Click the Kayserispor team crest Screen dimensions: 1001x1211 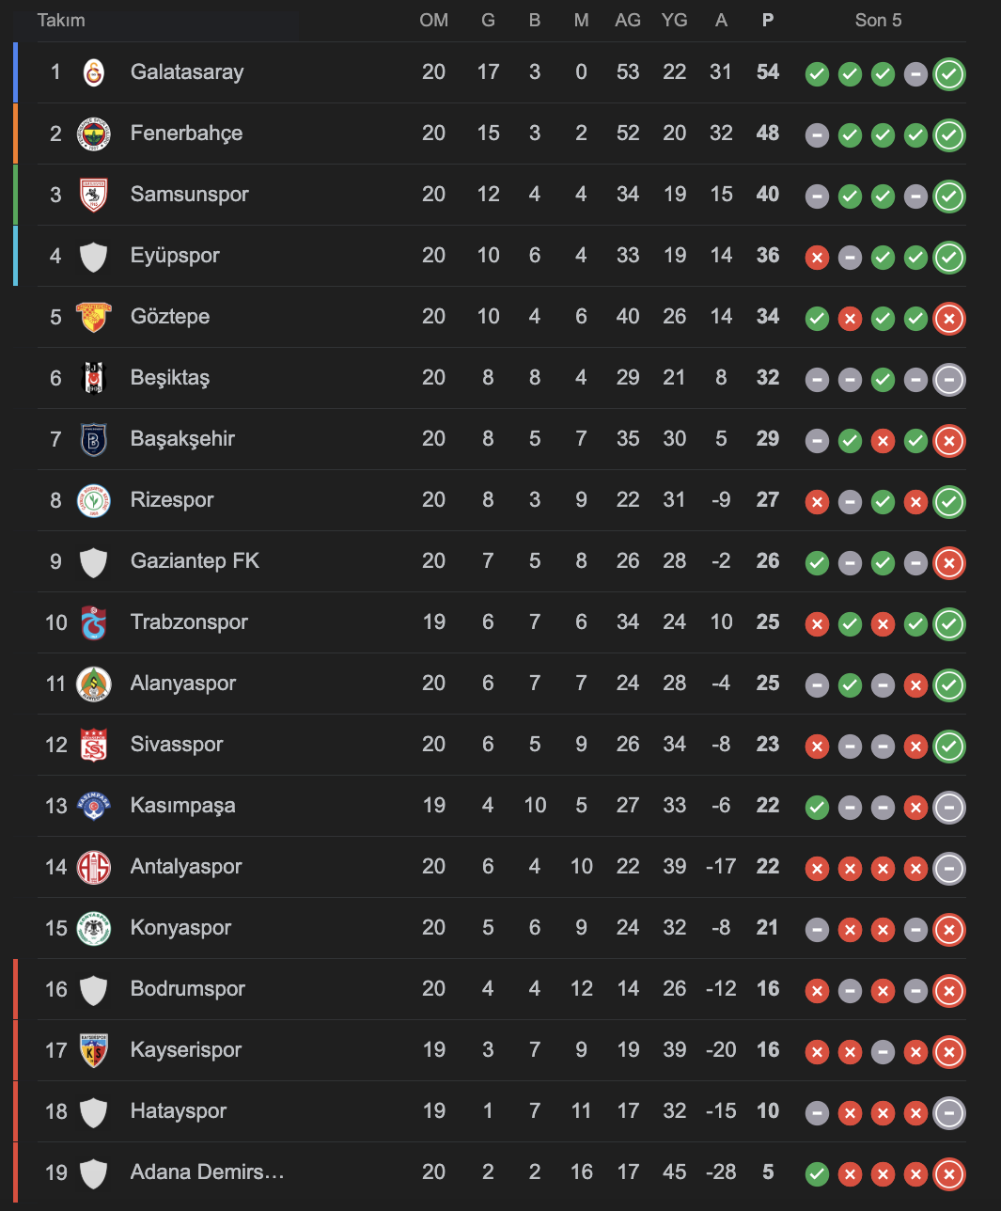pos(93,1050)
